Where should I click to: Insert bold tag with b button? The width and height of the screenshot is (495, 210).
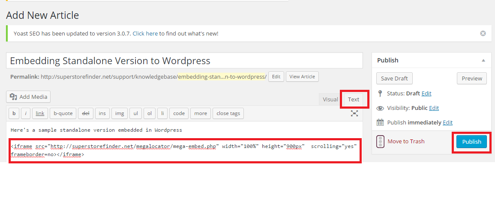click(x=14, y=113)
